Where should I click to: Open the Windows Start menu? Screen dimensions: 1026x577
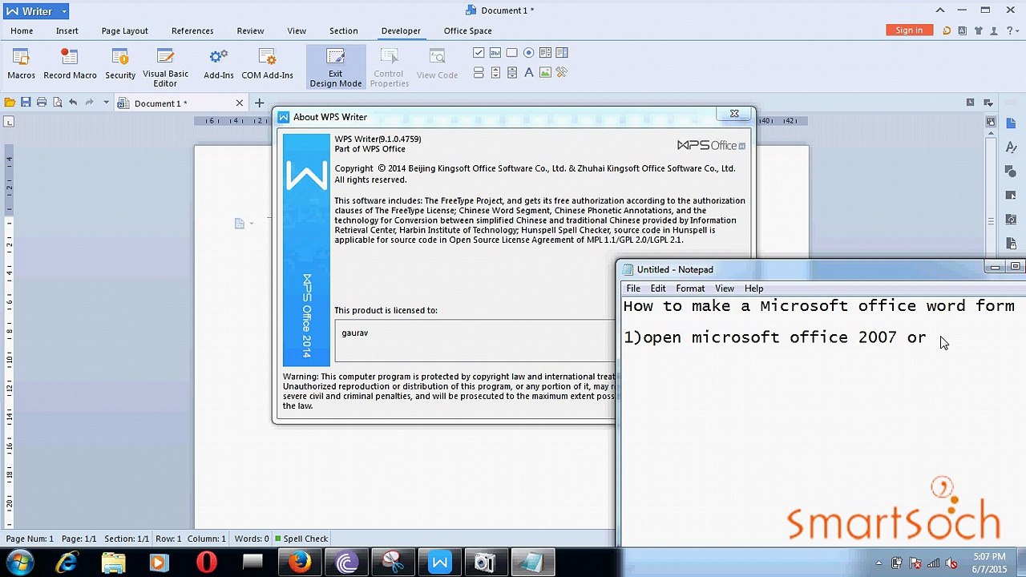[x=18, y=563]
